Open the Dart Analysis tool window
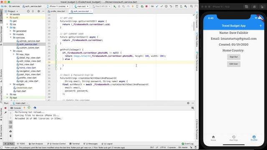This screenshot has width=267, height=150. tap(36, 144)
